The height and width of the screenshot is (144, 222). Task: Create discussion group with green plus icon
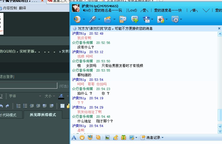(135, 19)
